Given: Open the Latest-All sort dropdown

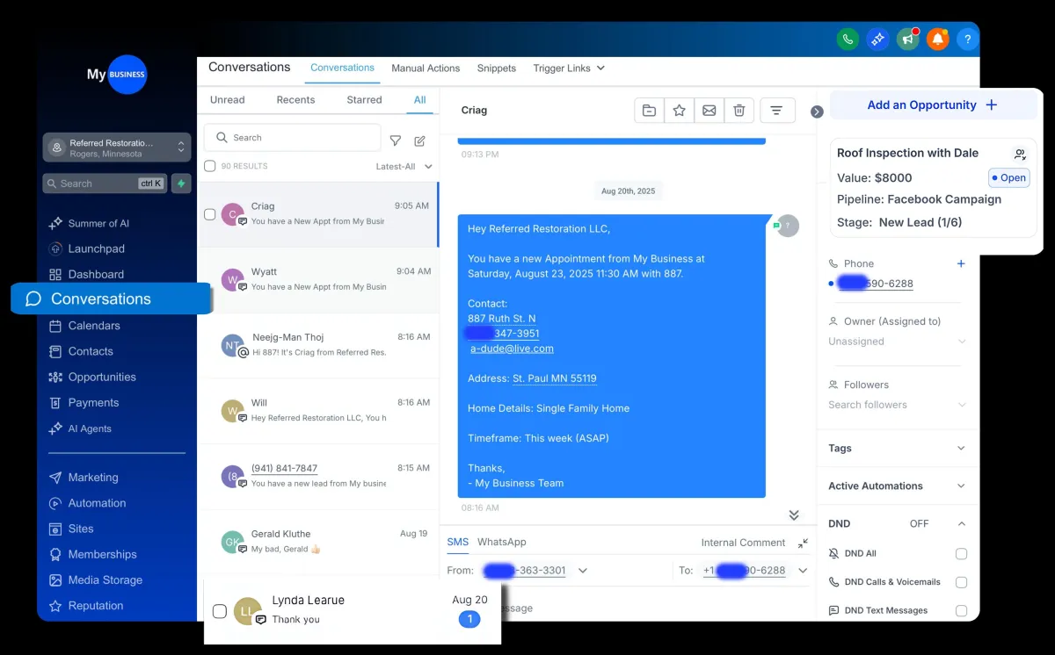Looking at the screenshot, I should point(404,166).
